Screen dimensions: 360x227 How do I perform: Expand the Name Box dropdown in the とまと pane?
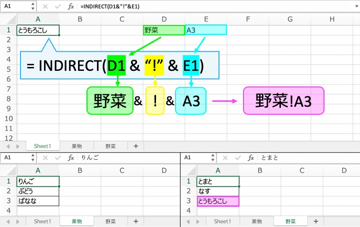pyautogui.click(x=212, y=158)
